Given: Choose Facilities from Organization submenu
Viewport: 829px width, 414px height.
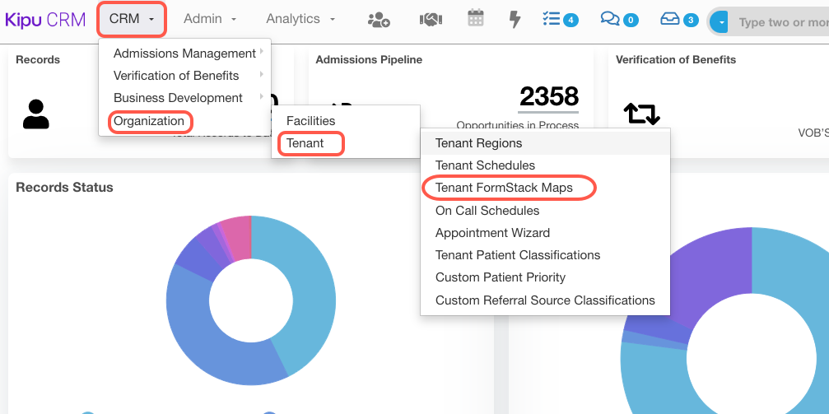Looking at the screenshot, I should coord(311,121).
